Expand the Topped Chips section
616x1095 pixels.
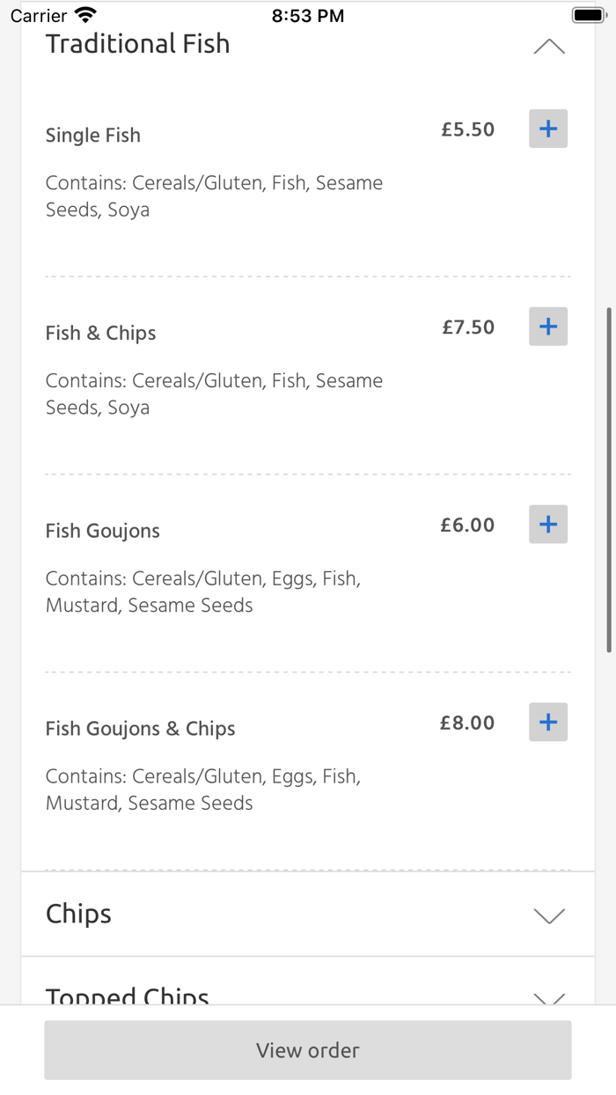coord(549,997)
